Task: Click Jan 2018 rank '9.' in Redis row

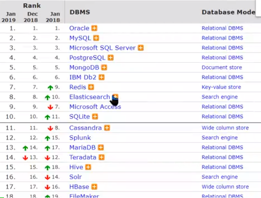Action: click(x=57, y=87)
